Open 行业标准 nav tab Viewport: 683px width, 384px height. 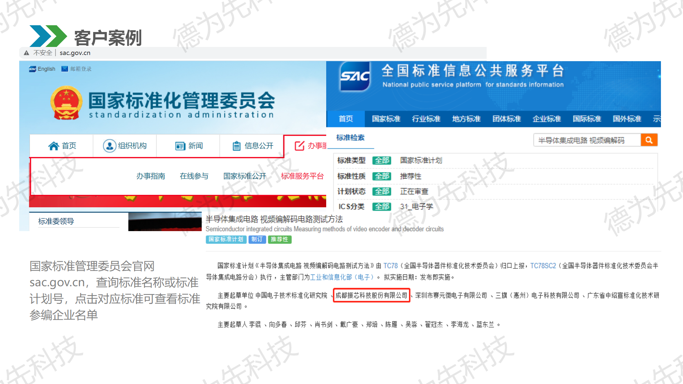click(x=426, y=119)
